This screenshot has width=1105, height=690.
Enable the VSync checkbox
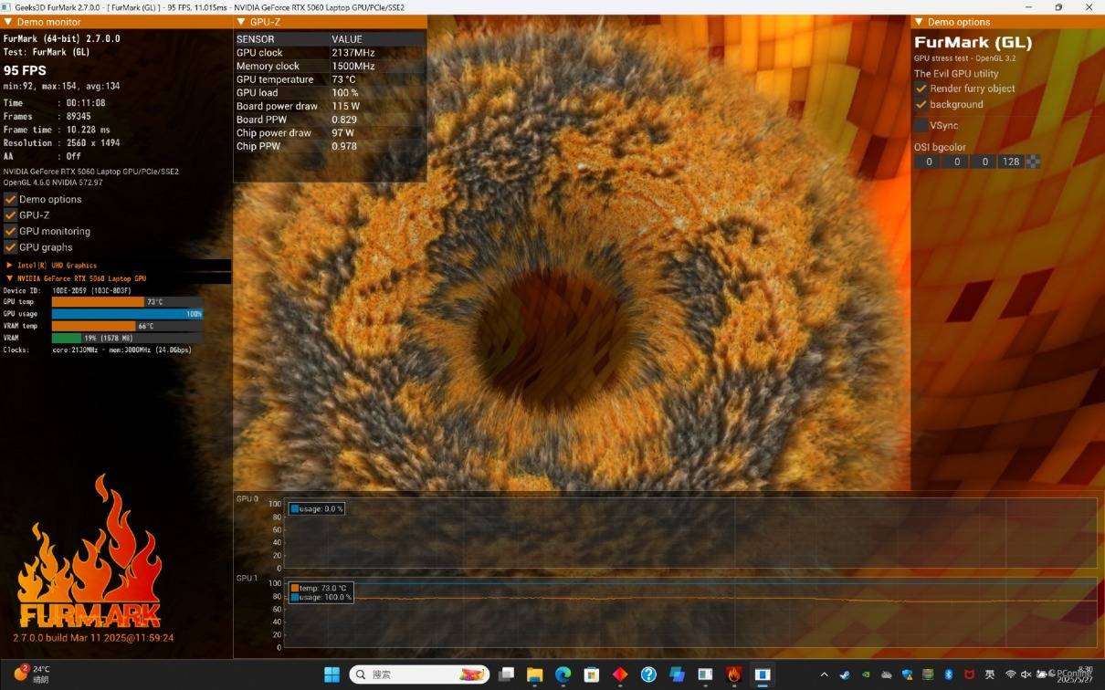[921, 125]
